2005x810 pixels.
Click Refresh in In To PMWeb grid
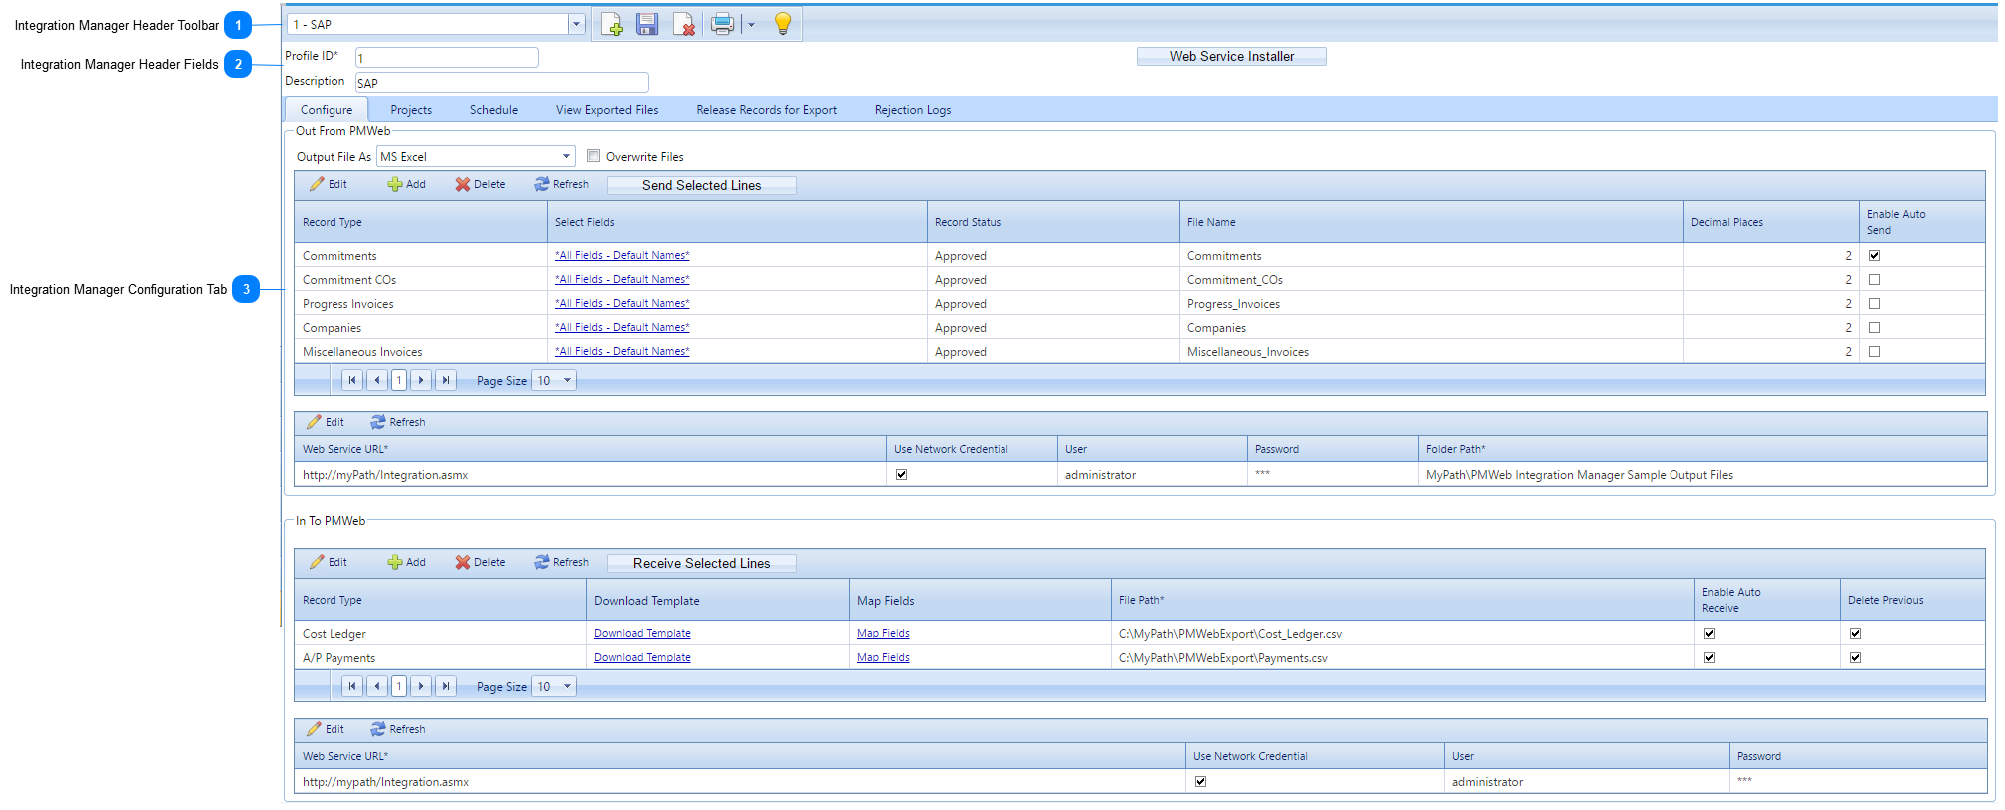click(x=561, y=562)
